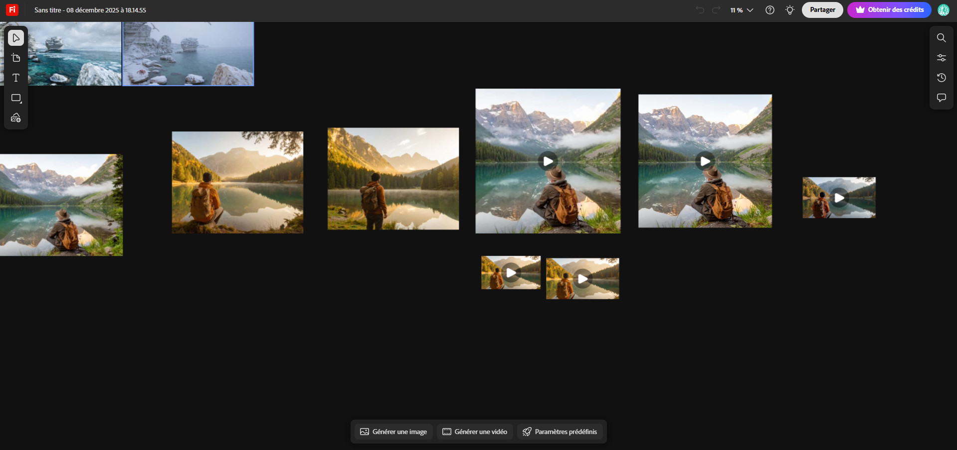Image resolution: width=957 pixels, height=450 pixels.
Task: Click Générer une image
Action: pos(393,432)
